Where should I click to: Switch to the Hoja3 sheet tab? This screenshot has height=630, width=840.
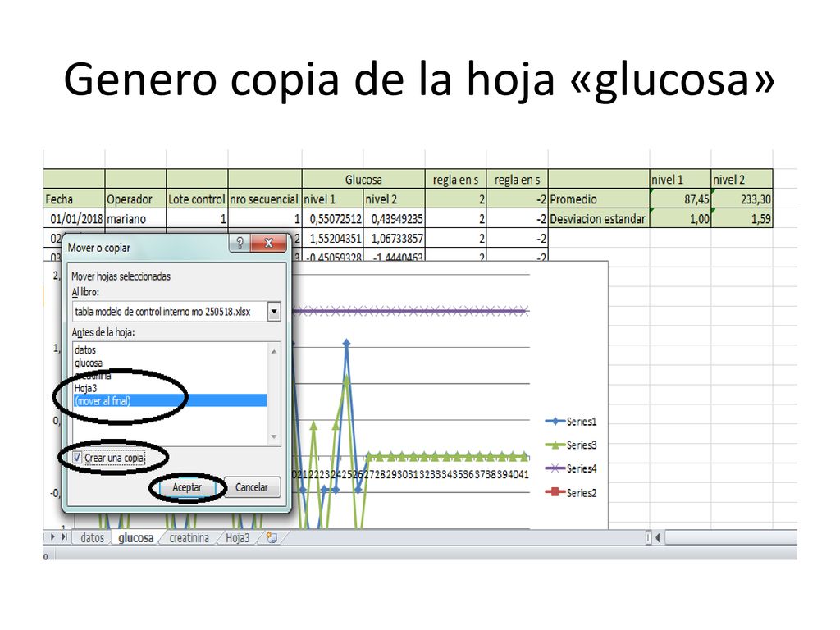(237, 538)
